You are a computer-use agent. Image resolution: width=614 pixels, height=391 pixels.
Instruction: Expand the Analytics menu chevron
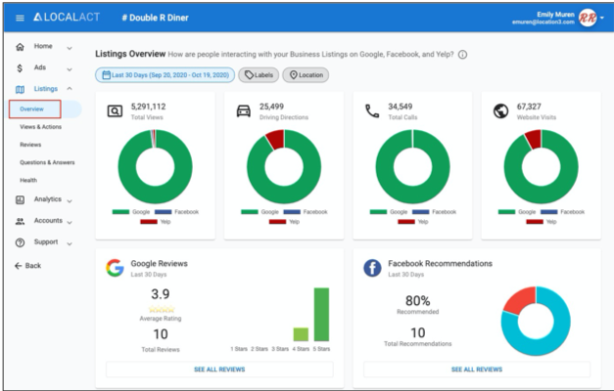tap(70, 201)
